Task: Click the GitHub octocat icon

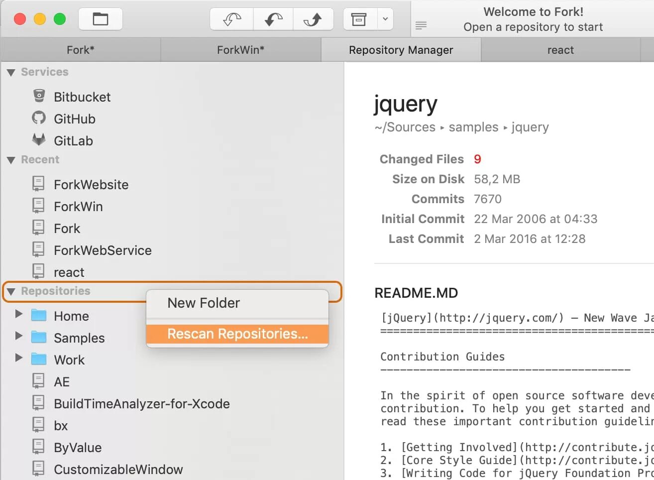Action: coord(39,118)
